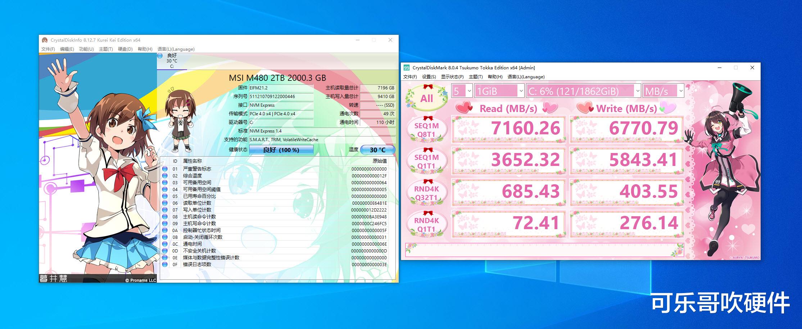Click the power-on count value 49 次

click(378, 114)
